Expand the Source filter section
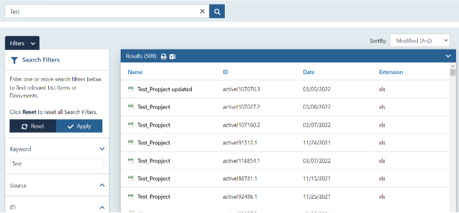Viewport: 459px width, 213px height. click(x=102, y=185)
